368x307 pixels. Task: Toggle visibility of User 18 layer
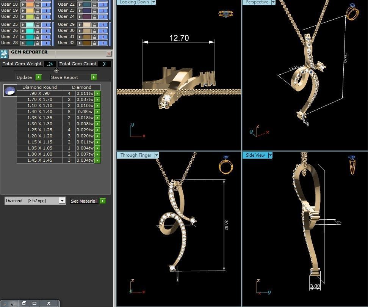tap(46, 5)
